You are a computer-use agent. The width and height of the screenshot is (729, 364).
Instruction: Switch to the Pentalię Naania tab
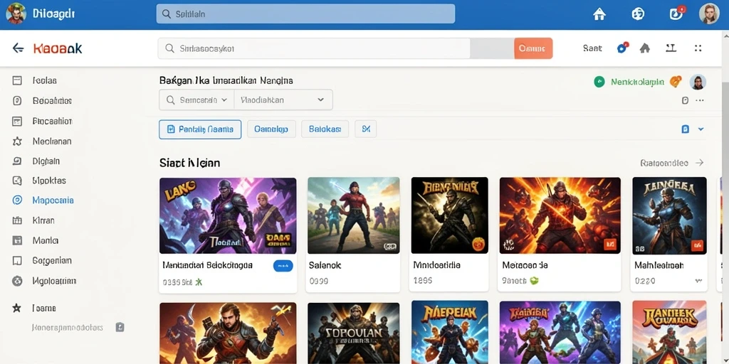200,129
